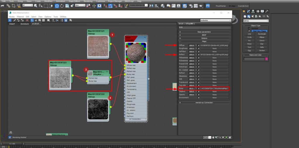
Task: Select the Lights category in Create panel
Action: (253, 16)
